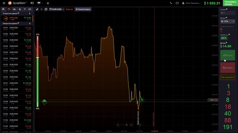Open the Russian flag language dropdown
Screen dimensions: 238x133
[40, 3]
